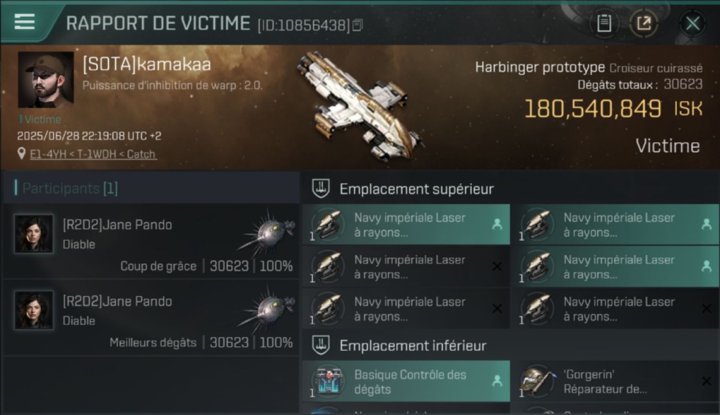The width and height of the screenshot is (720, 415).
Task: Close the victim report window
Action: click(x=692, y=23)
